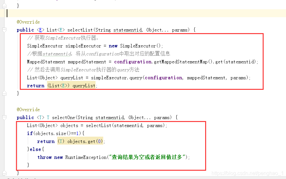Click the selectList method name in its declaration
The image size is (286, 179).
pos(80,30)
